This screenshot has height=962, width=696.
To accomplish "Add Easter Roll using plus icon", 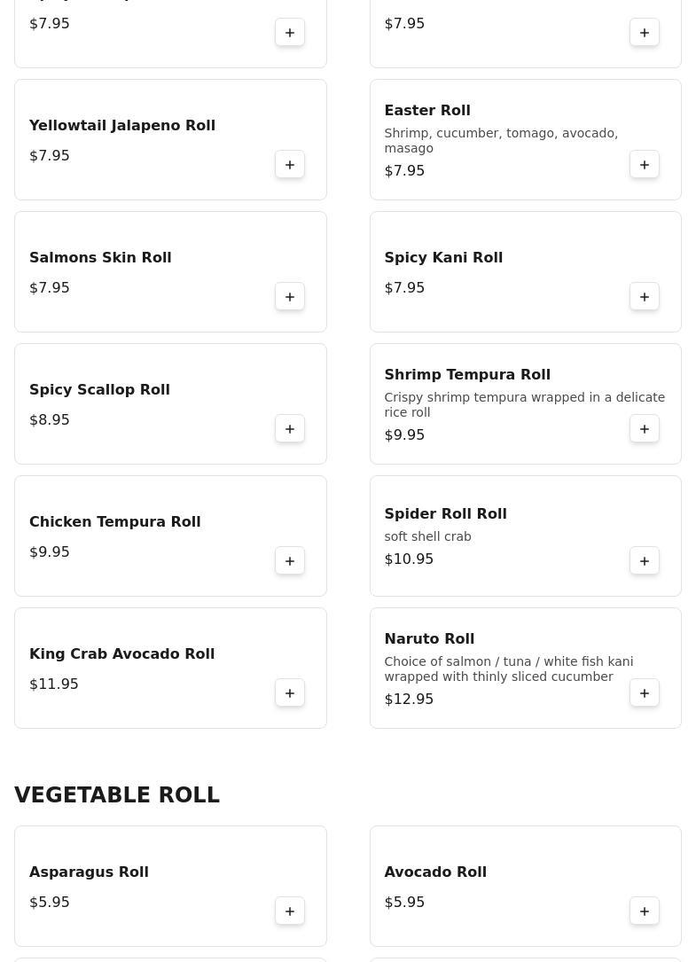I will click(645, 164).
